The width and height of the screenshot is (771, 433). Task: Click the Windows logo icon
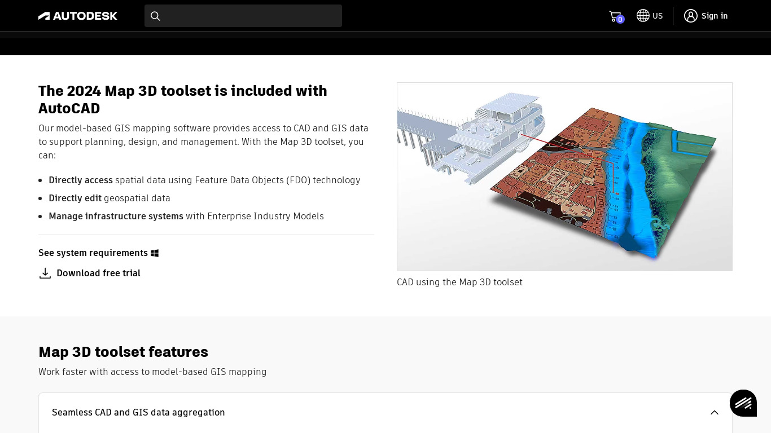tap(155, 253)
